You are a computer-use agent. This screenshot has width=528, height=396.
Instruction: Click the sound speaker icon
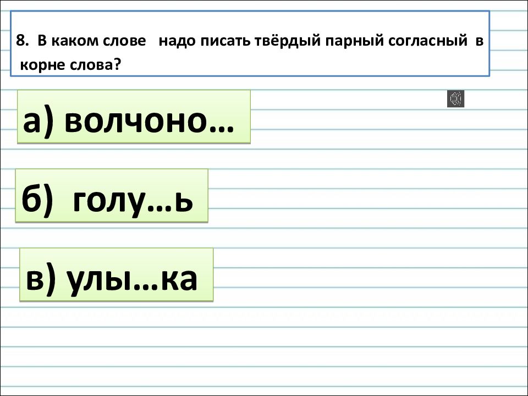click(x=455, y=98)
